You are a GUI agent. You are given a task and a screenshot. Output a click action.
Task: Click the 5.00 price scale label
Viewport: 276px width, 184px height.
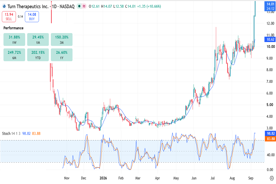pos(270,105)
